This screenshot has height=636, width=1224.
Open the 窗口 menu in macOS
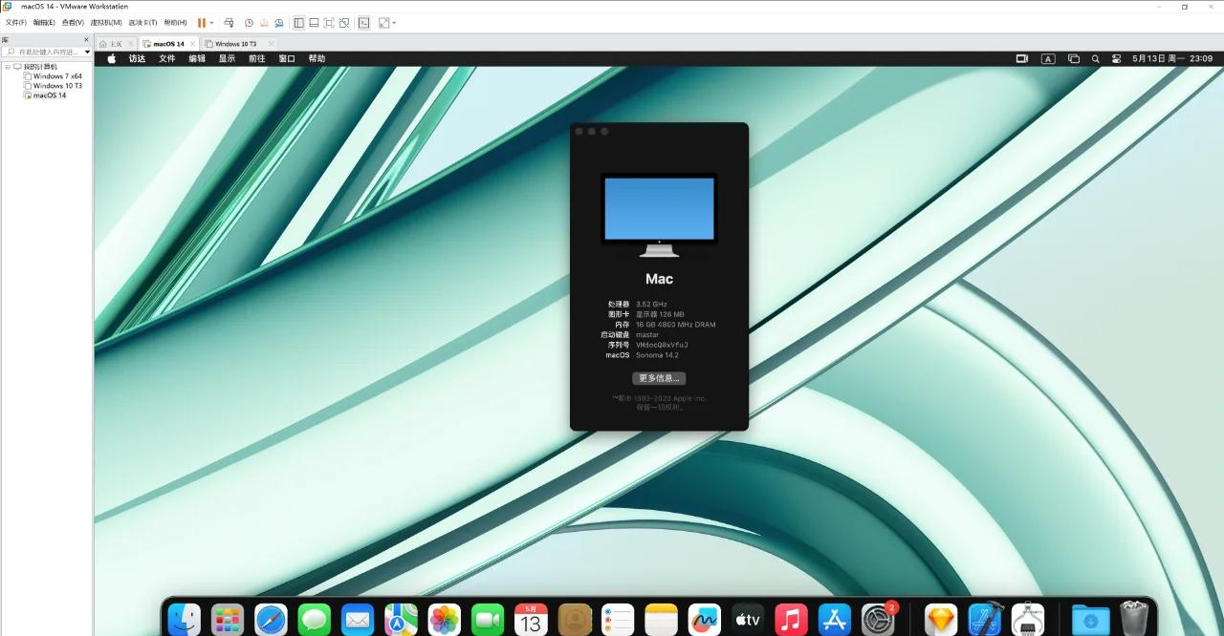(287, 58)
